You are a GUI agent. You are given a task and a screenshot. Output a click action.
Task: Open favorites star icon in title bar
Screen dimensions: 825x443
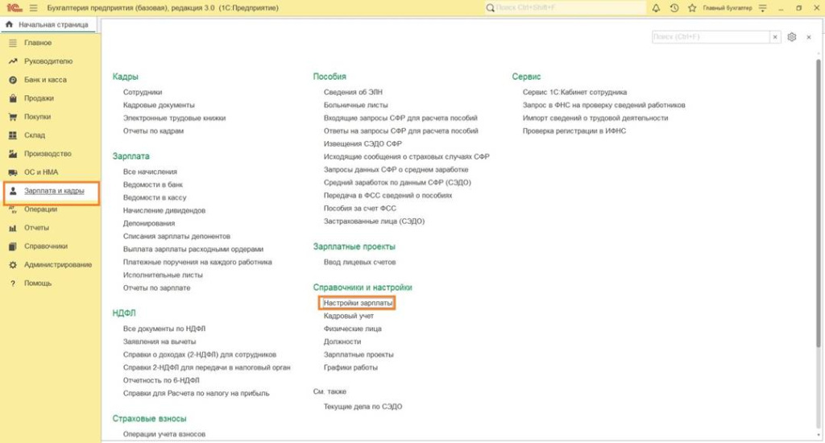tap(690, 8)
